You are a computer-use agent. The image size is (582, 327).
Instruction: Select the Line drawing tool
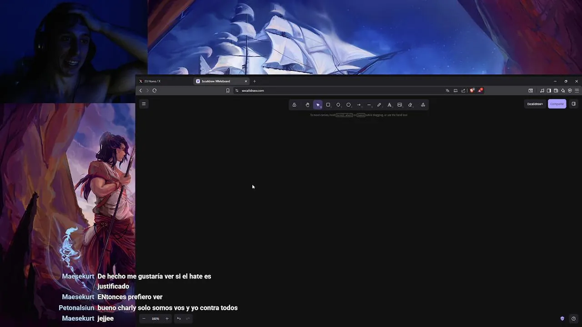click(x=369, y=105)
